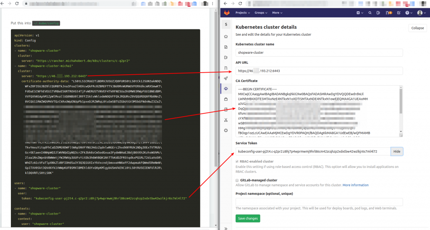Open the Project overview home icon in sidebar

tap(226, 37)
